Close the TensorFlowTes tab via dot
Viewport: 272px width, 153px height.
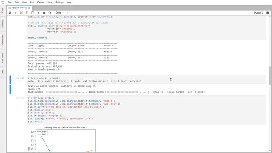tap(29, 8)
